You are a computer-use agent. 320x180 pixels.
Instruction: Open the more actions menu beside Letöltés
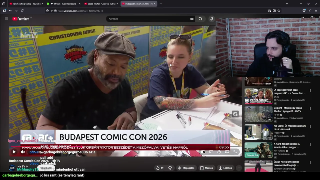pos(239,168)
